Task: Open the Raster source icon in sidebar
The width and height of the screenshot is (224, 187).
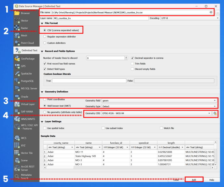Action: [17, 28]
